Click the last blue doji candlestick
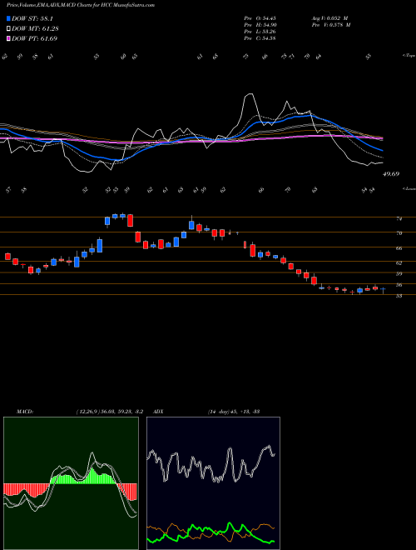The width and height of the screenshot is (416, 550). 383,290
